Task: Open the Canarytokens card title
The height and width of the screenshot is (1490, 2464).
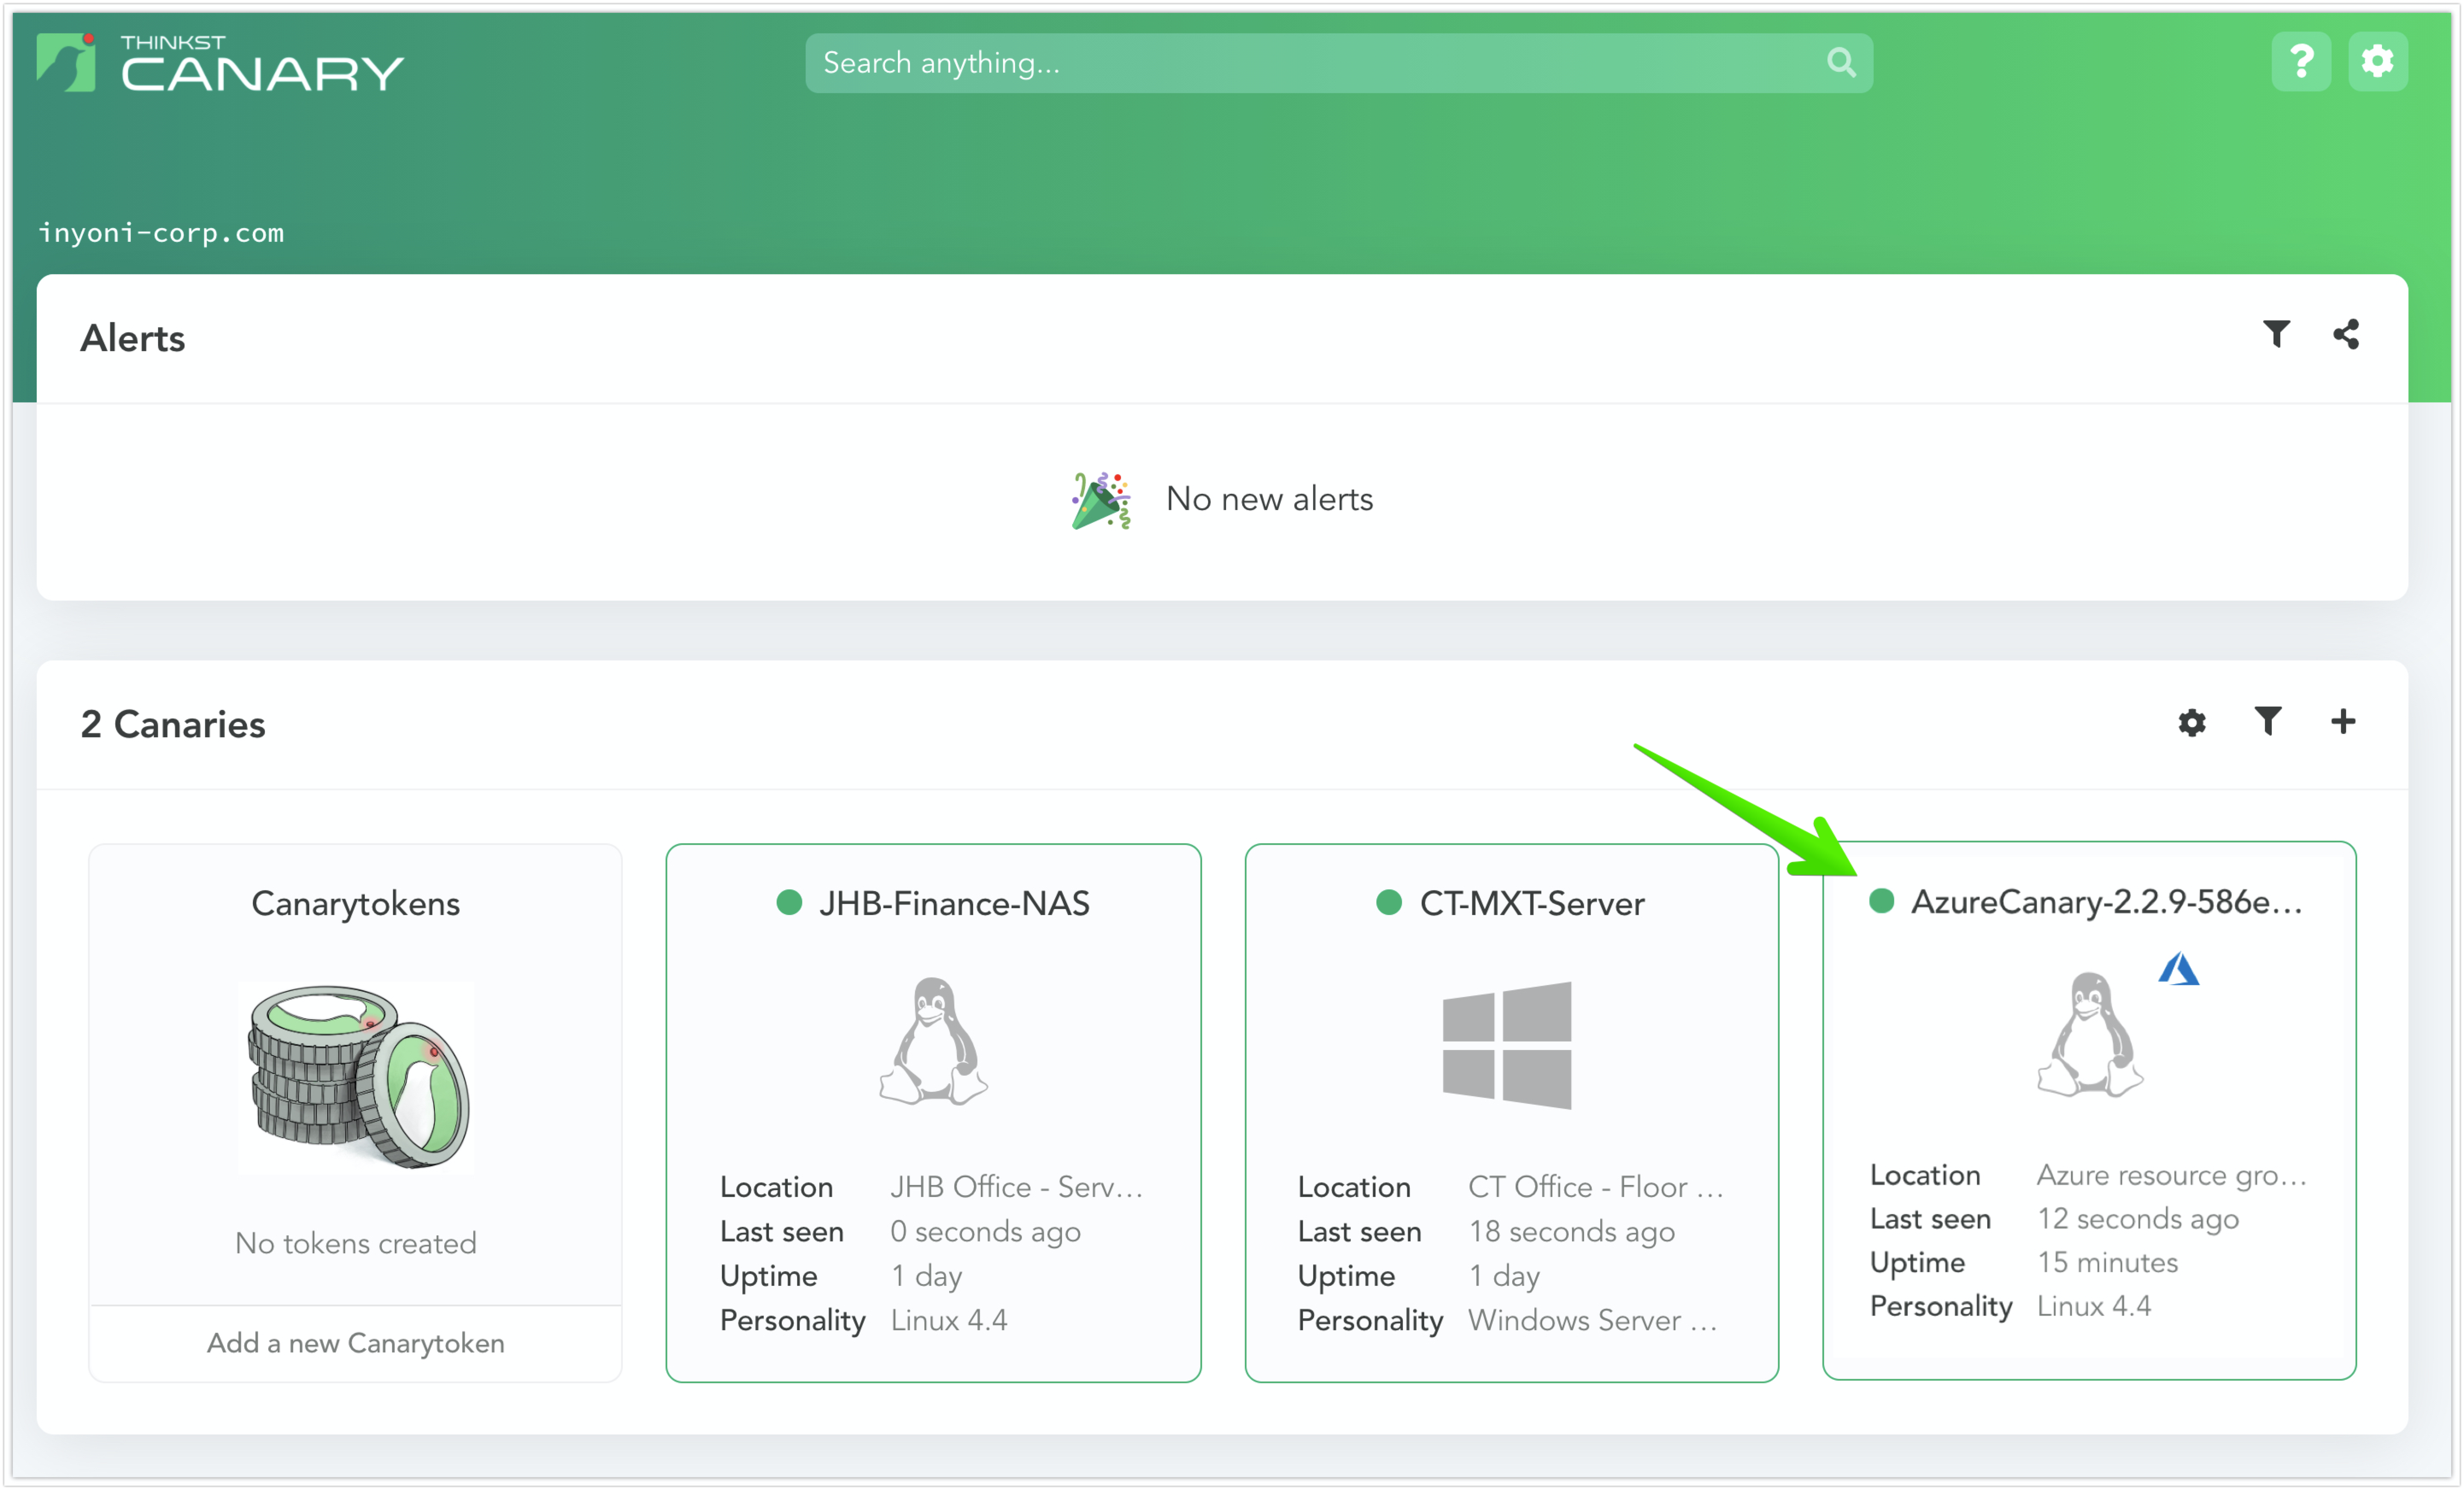Action: point(356,903)
